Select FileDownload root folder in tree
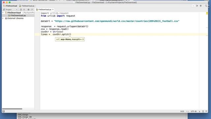Image resolution: width=211 pixels, height=119 pixels. pyautogui.click(x=14, y=13)
